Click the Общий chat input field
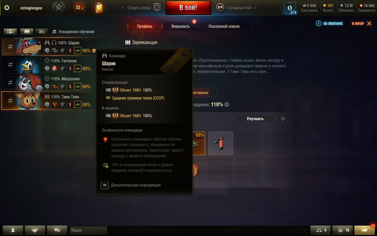This screenshot has height=236, width=377. (x=88, y=230)
